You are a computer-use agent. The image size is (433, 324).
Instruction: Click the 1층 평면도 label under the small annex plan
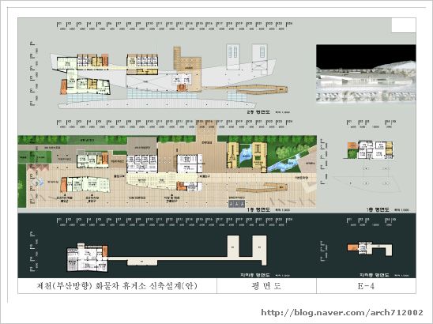point(378,210)
